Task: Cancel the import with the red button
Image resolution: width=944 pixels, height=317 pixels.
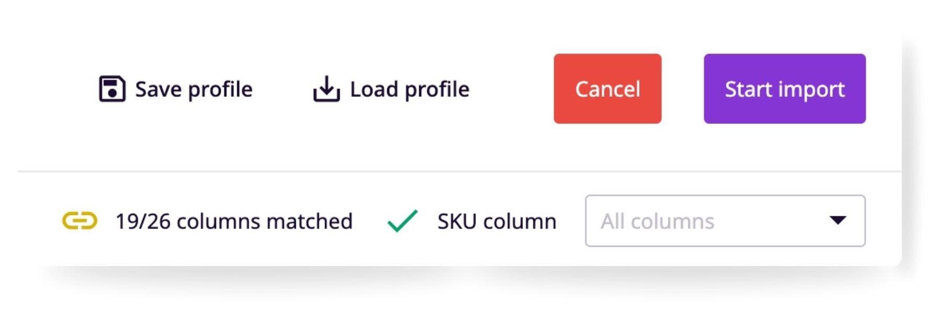Action: point(607,88)
